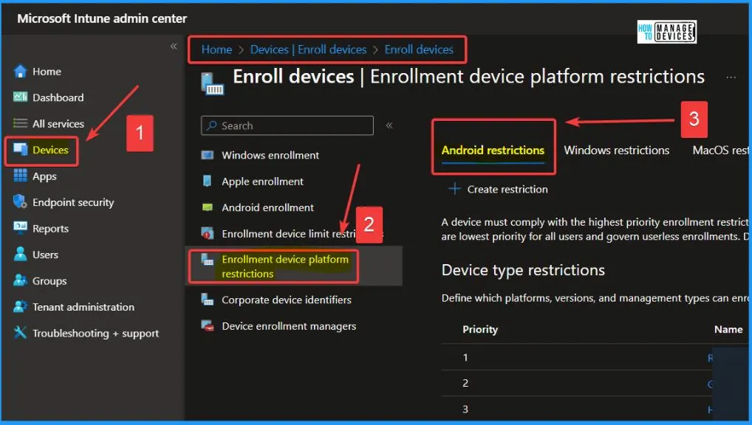Open Endpoint security from the sidebar
752x425 pixels.
pos(73,202)
